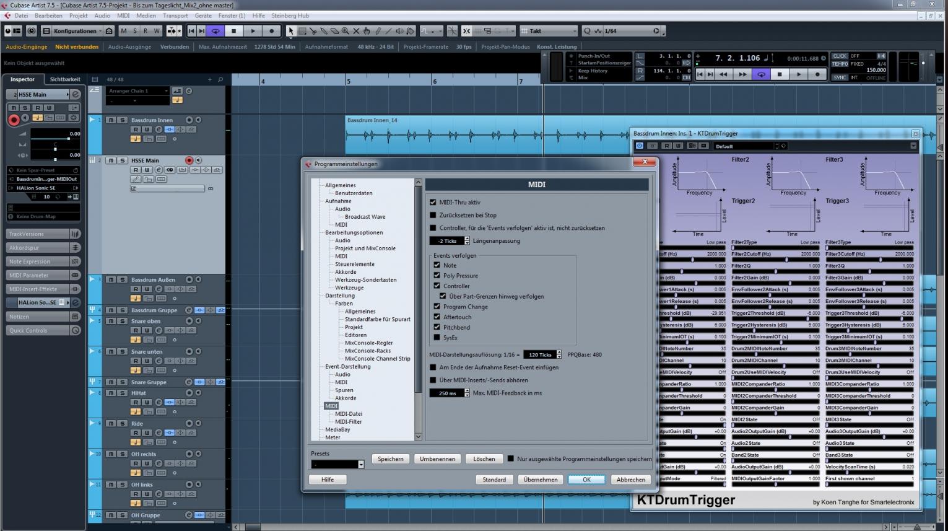Open the Transport menu

tap(175, 15)
